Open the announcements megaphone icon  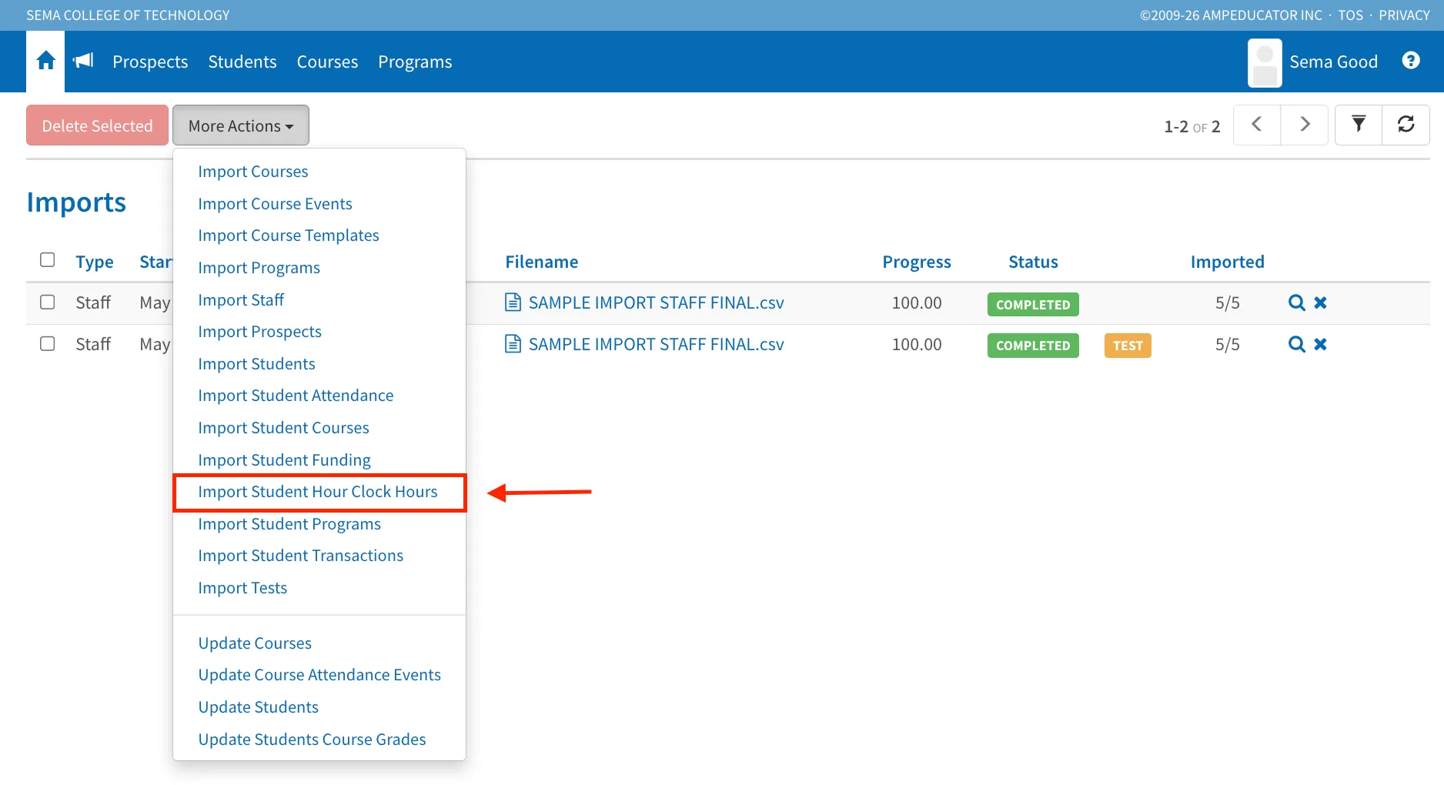(83, 61)
